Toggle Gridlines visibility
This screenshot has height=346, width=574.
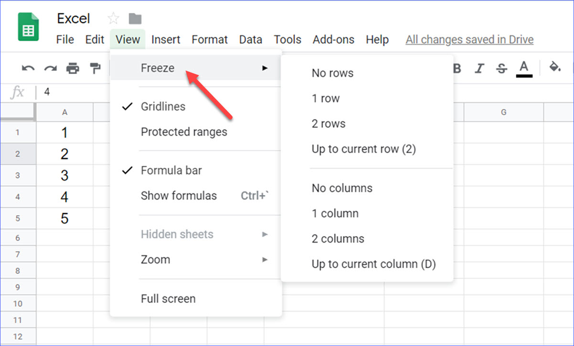[162, 106]
